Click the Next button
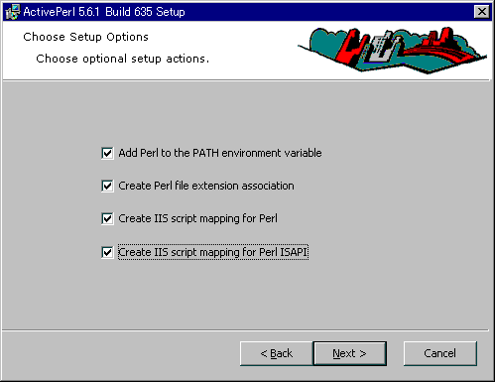The width and height of the screenshot is (495, 382). [x=350, y=353]
